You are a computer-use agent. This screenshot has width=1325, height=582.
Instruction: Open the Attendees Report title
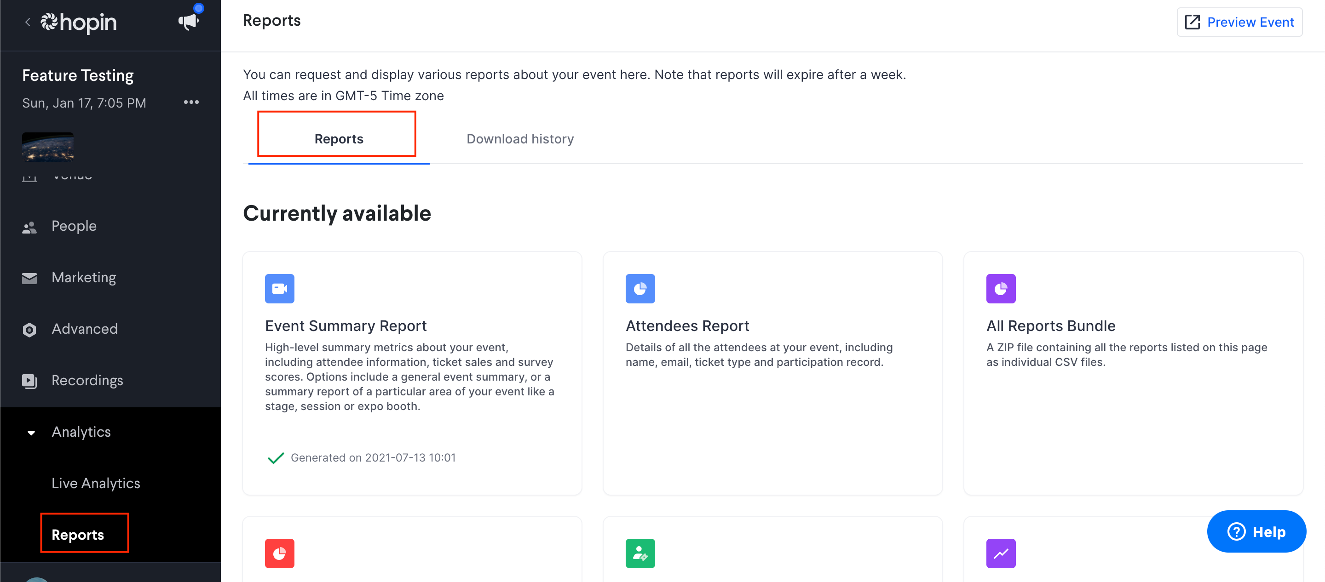(687, 326)
